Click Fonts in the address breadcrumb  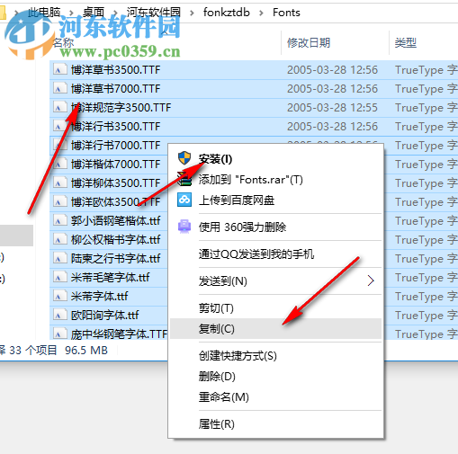286,13
